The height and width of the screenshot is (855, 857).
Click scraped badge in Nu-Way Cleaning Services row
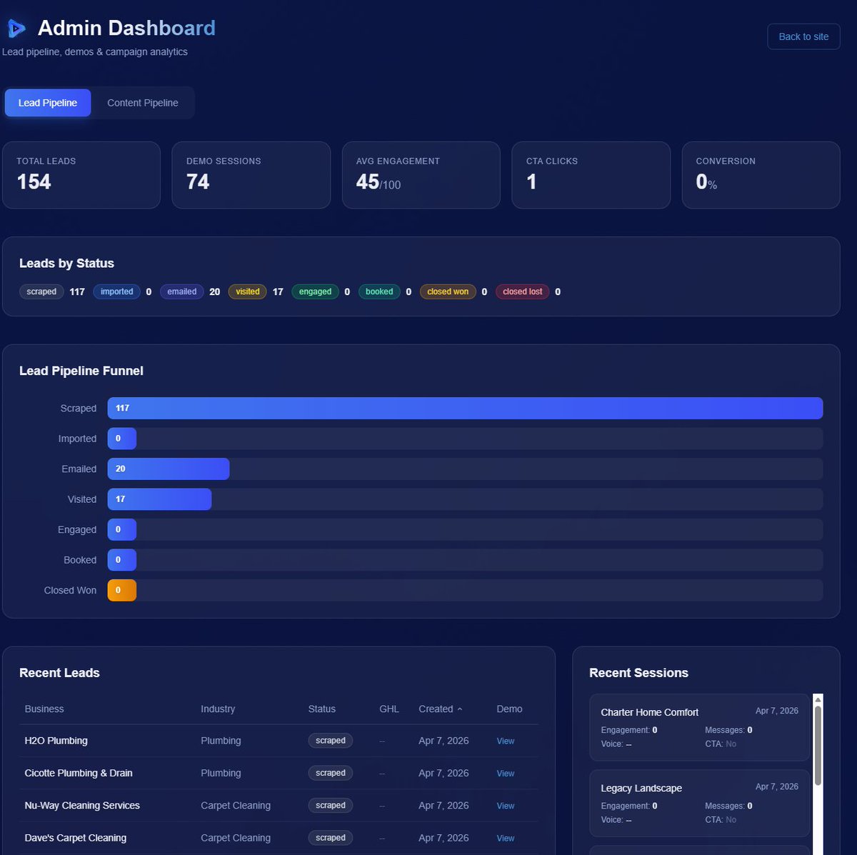pos(331,805)
